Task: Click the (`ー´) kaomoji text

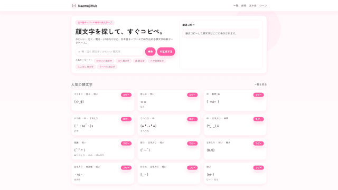Action: click(145, 150)
